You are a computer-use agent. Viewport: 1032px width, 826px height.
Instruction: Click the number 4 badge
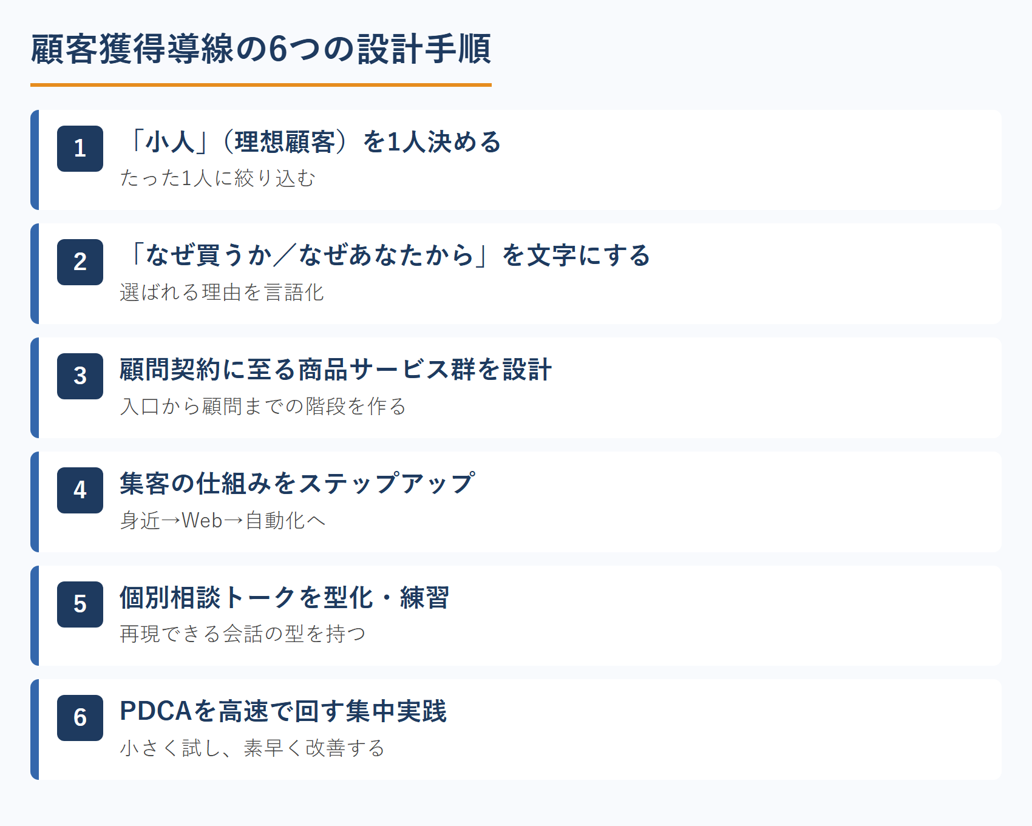pos(80,490)
